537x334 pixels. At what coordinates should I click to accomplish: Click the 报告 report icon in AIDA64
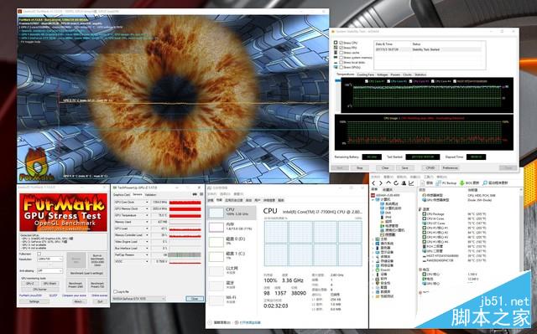pos(422,183)
